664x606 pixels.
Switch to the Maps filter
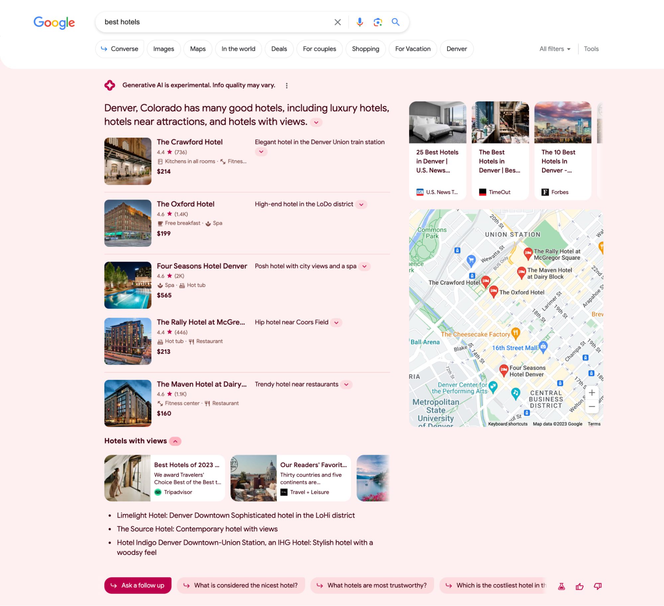(x=198, y=49)
